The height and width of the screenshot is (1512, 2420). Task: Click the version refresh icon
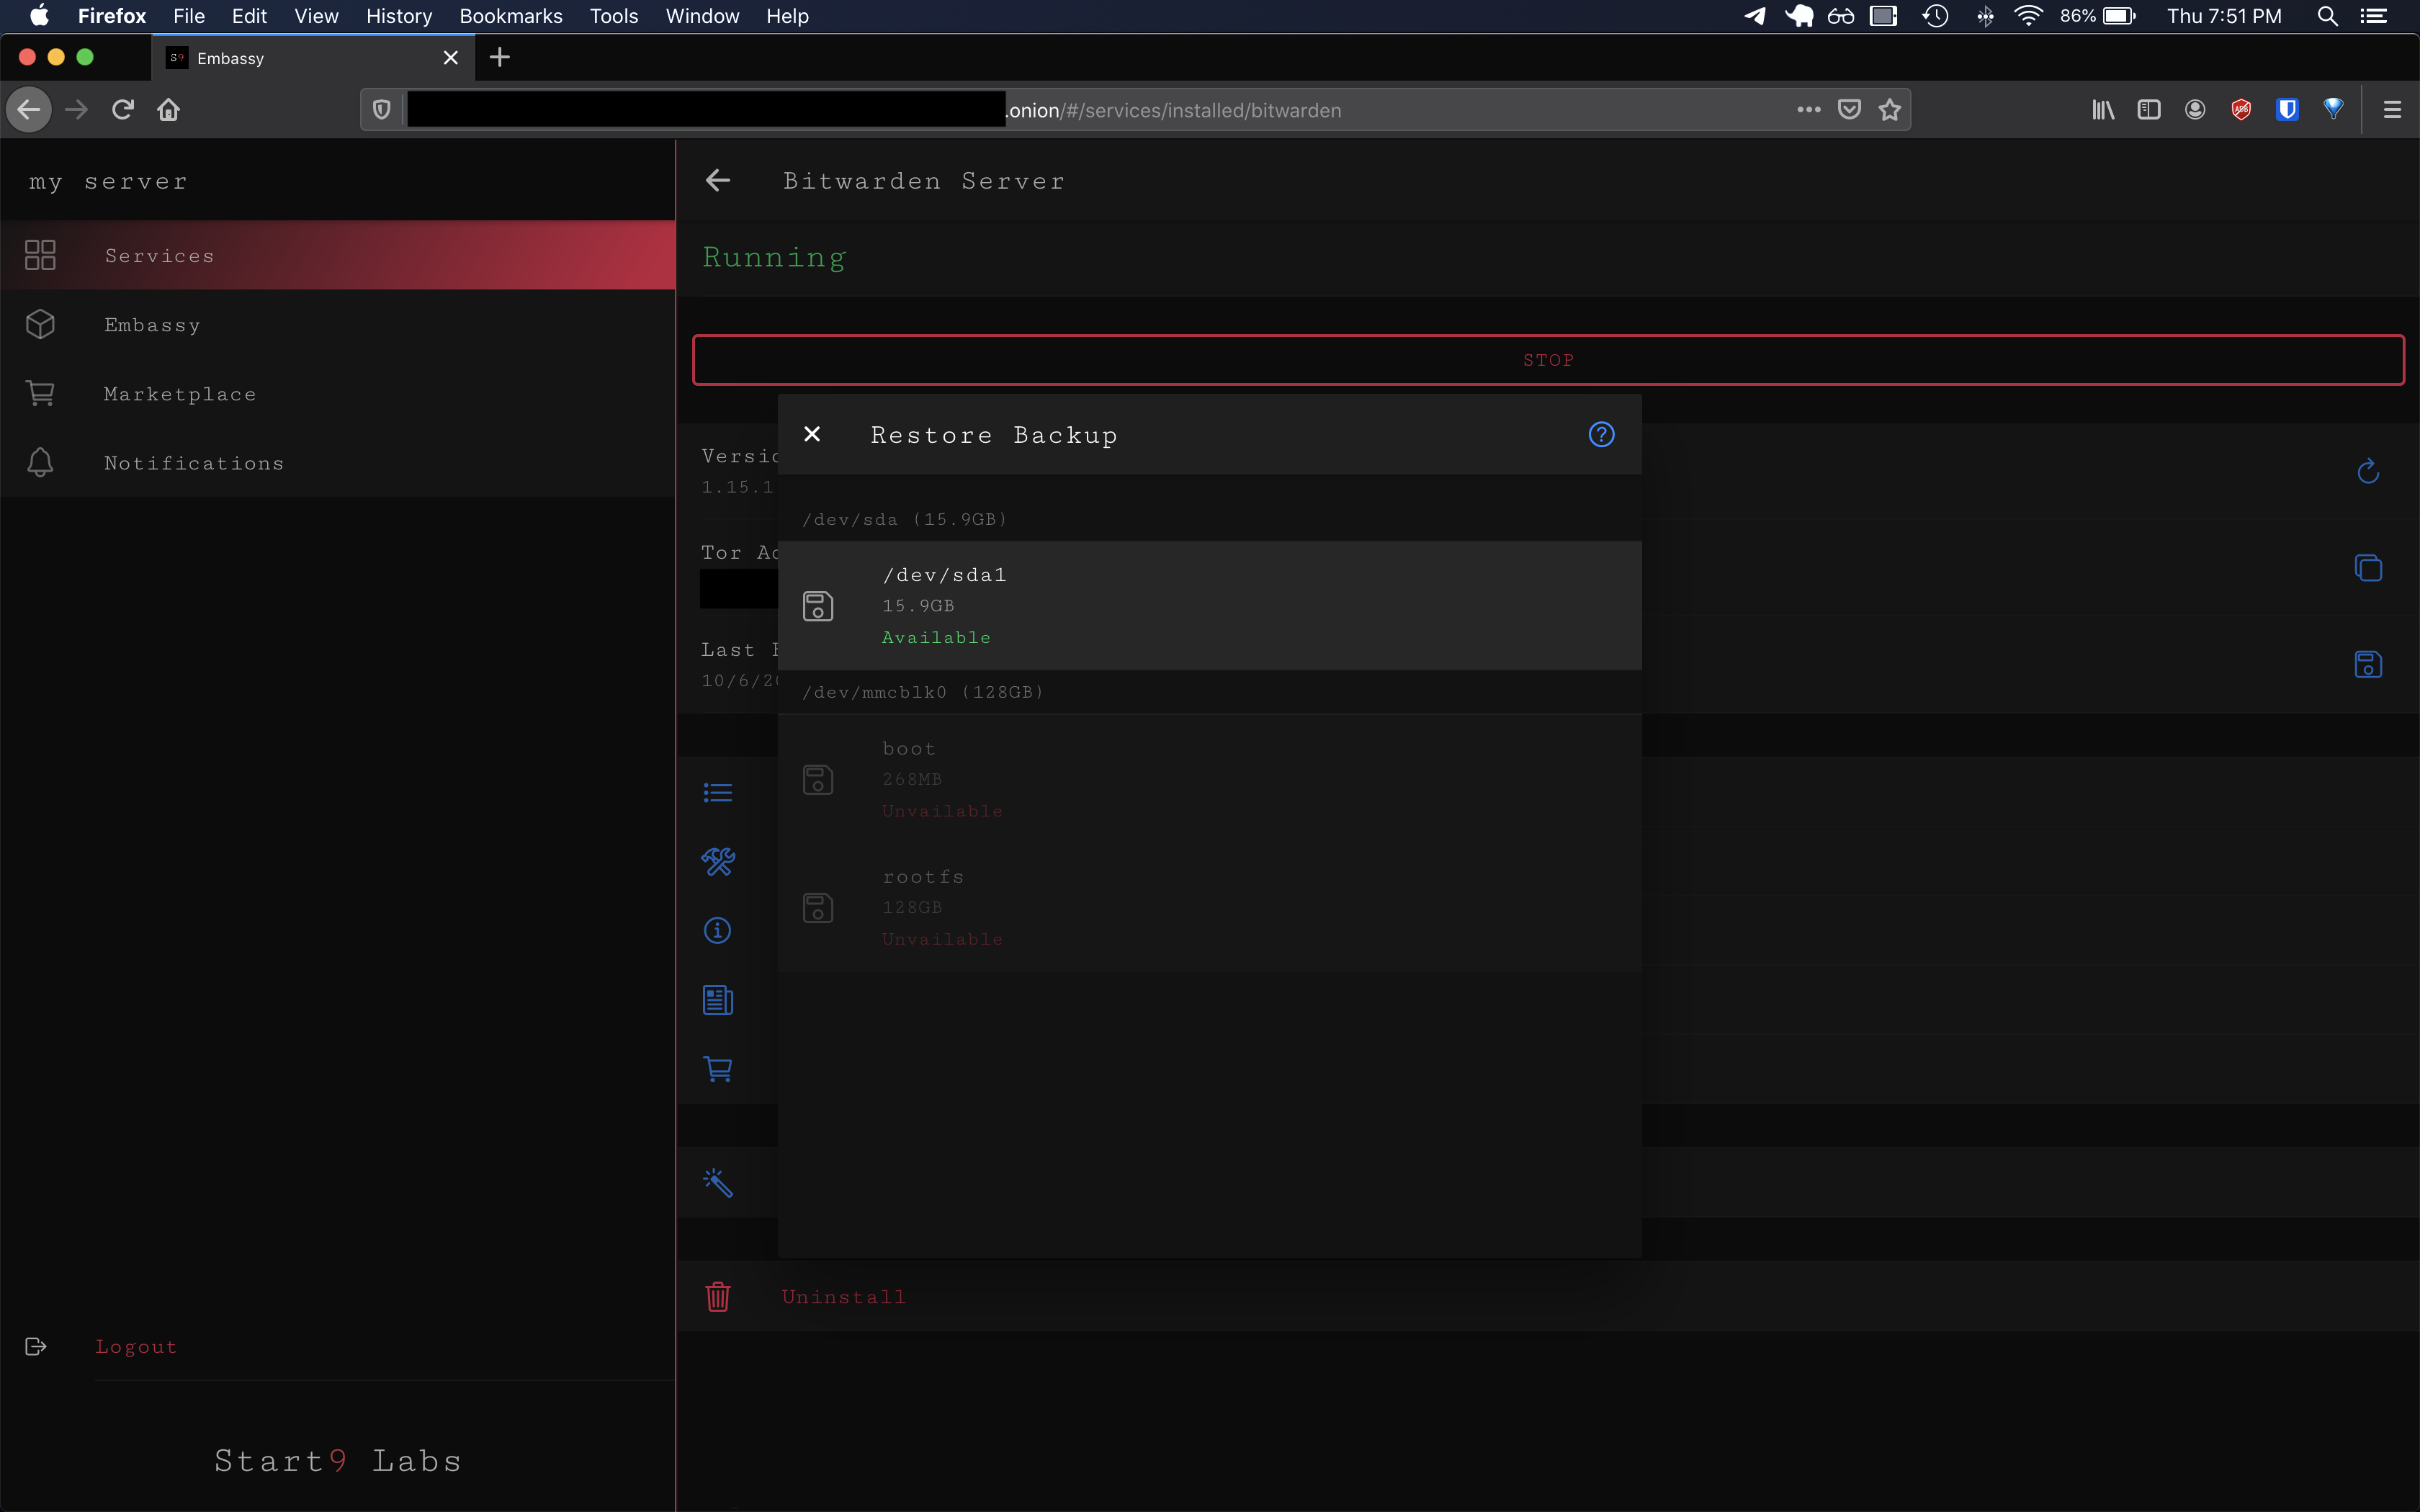(2367, 471)
